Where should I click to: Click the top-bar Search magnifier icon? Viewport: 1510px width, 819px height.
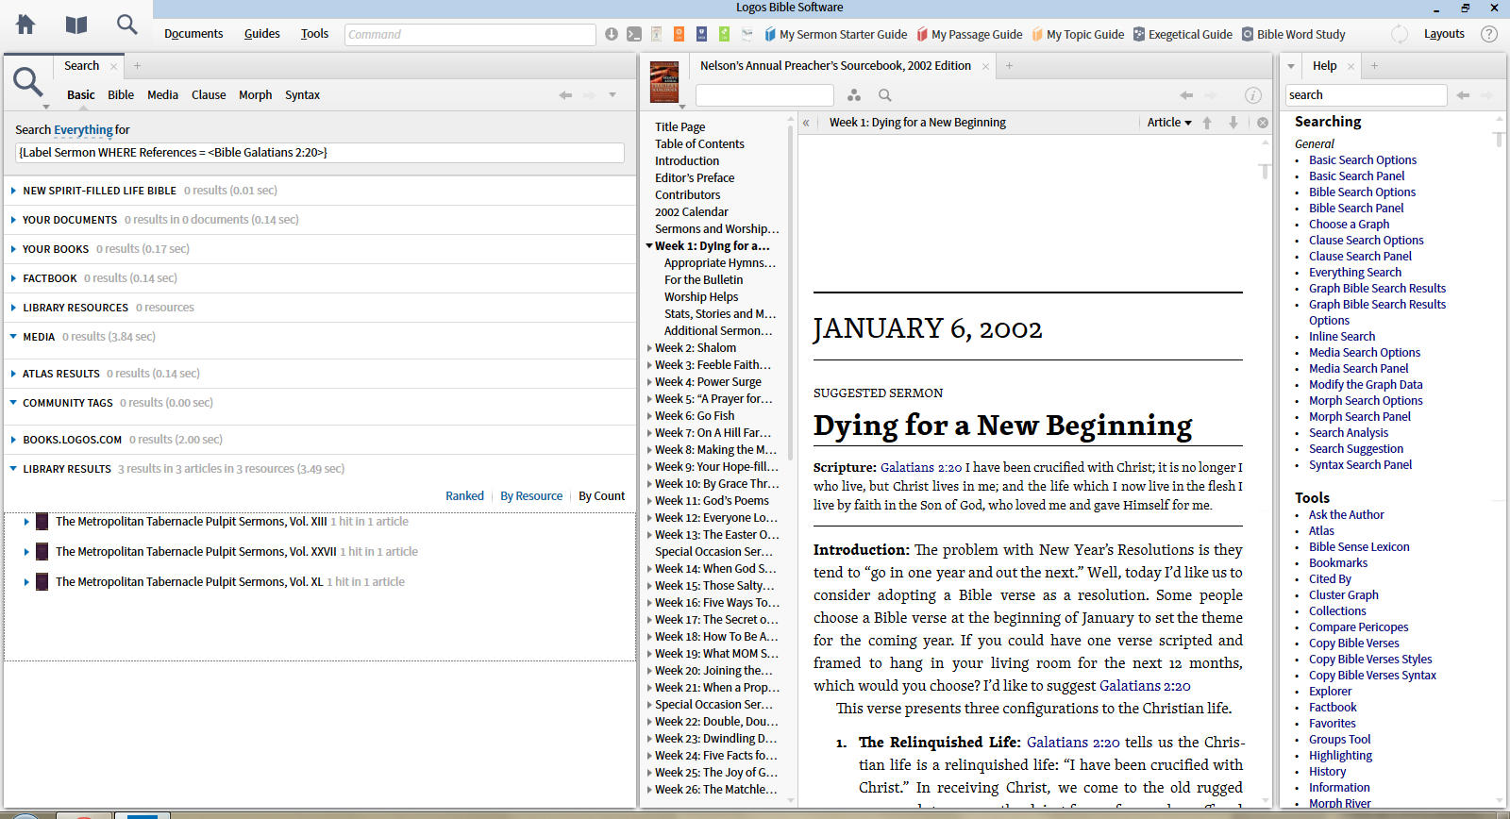point(126,25)
